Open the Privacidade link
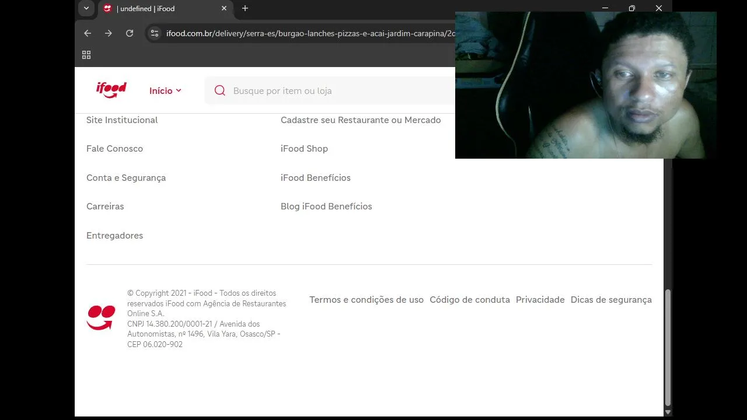This screenshot has height=420, width=747. pyautogui.click(x=540, y=300)
